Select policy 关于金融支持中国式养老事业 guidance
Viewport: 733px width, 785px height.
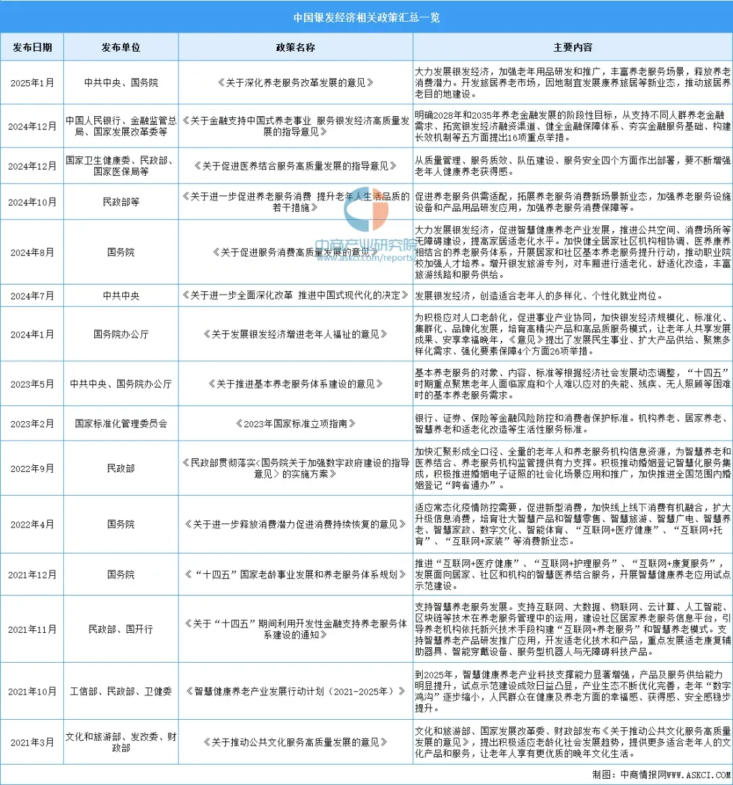(x=295, y=126)
